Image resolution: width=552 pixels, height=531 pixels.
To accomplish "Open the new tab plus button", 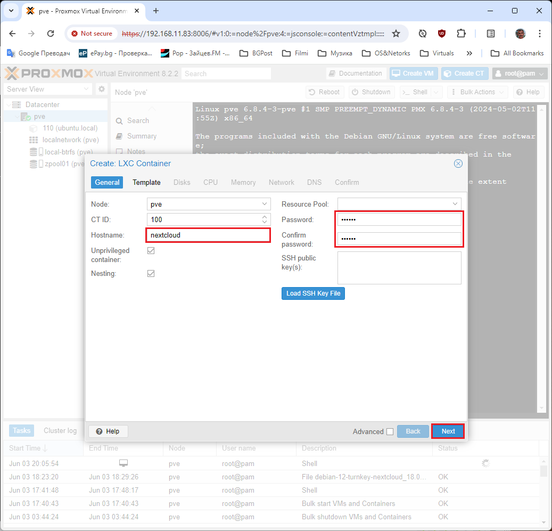I will (155, 11).
